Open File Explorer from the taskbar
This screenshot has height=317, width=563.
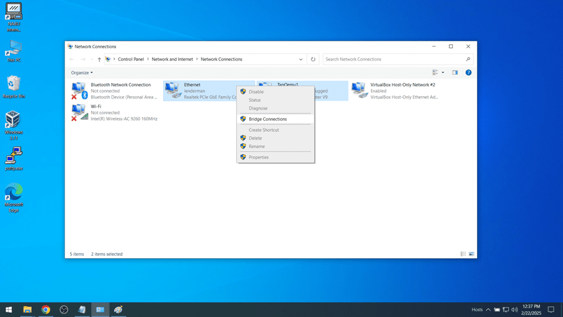[27, 309]
